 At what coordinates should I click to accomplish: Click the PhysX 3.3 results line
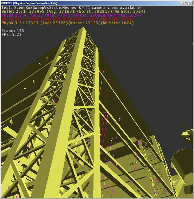coord(68,23)
